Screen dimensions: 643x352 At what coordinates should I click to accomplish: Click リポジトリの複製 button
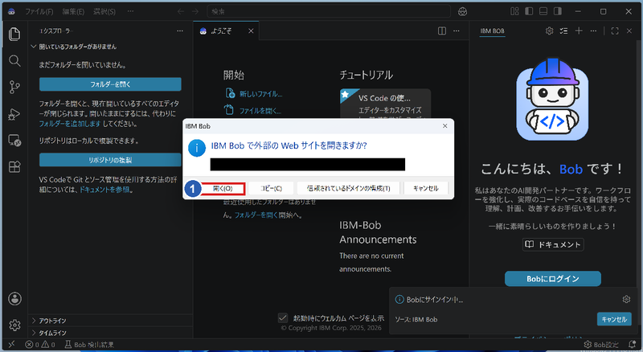pyautogui.click(x=110, y=160)
